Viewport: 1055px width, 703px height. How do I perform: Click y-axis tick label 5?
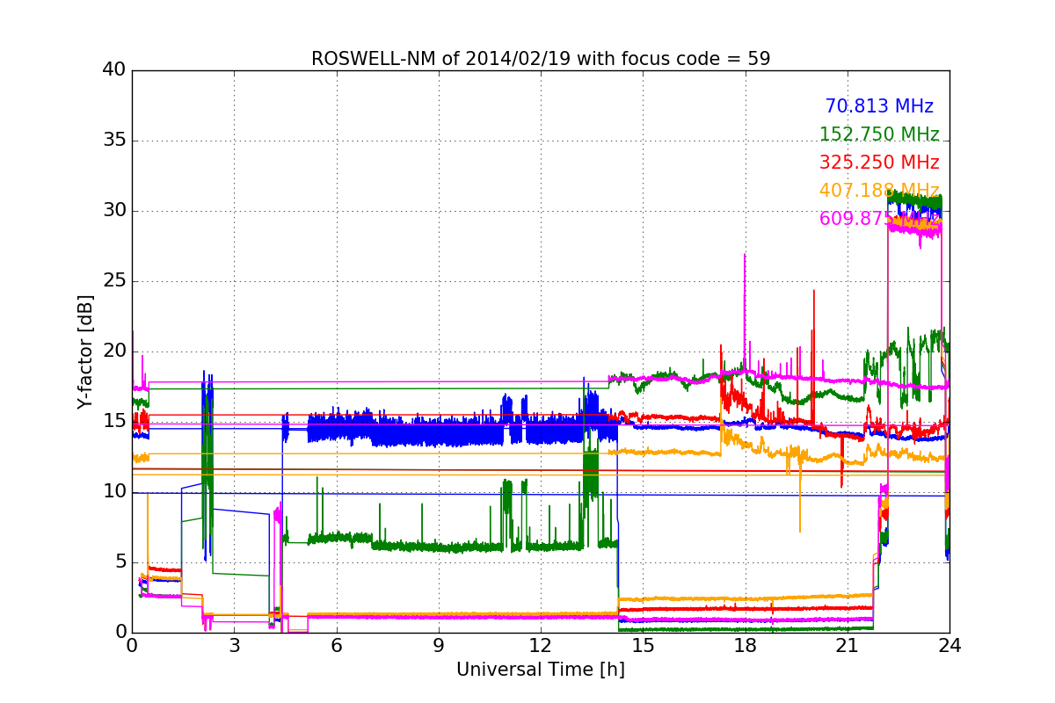click(120, 562)
